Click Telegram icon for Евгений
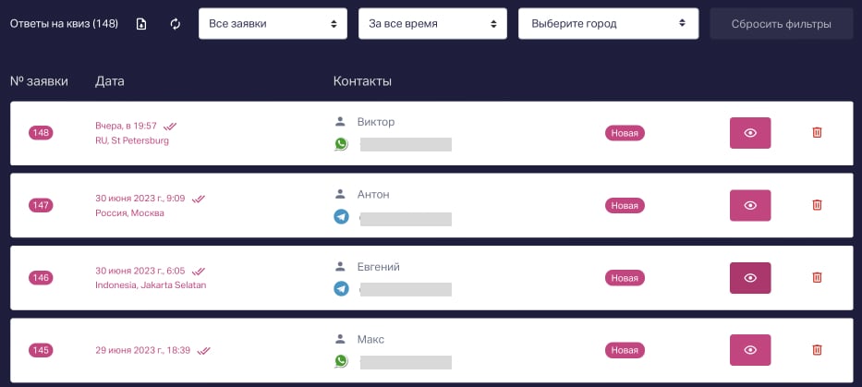The width and height of the screenshot is (862, 387). coord(341,289)
